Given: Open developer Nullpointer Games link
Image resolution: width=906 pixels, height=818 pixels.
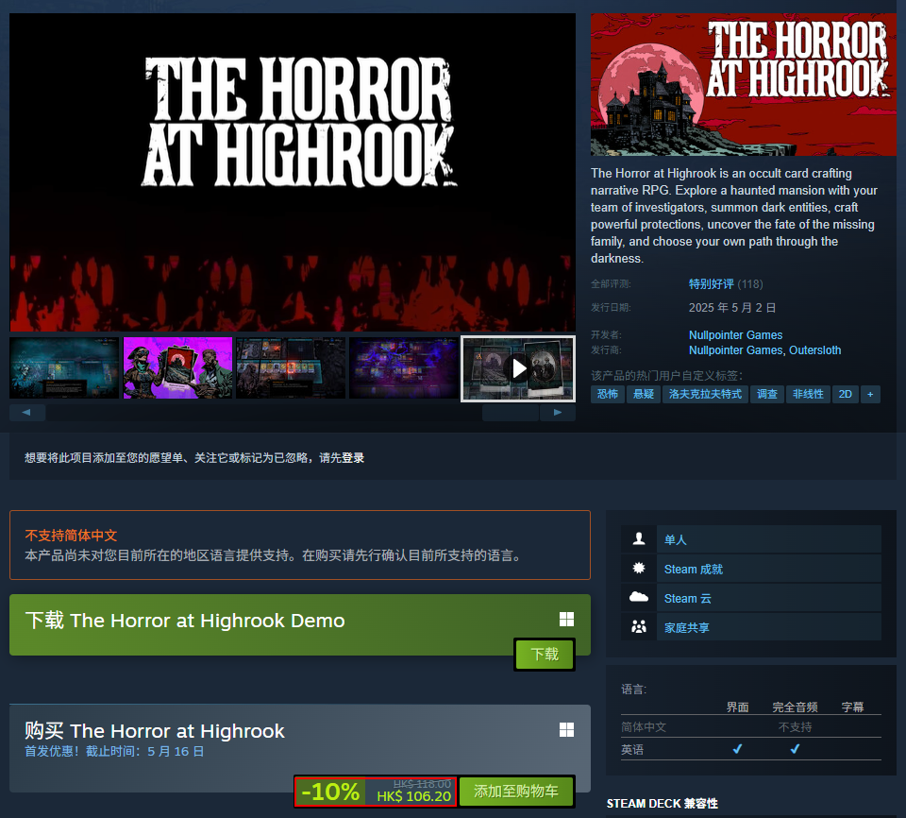Looking at the screenshot, I should coord(735,335).
